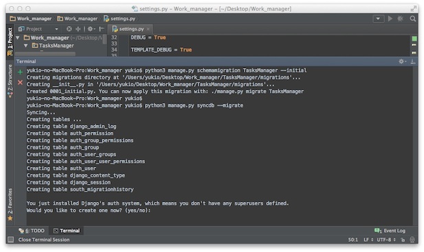424x252 pixels.
Task: Select the TasksManager folder in tree
Action: click(x=53, y=45)
